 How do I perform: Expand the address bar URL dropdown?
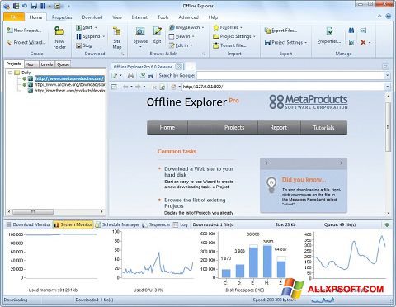tap(387, 87)
